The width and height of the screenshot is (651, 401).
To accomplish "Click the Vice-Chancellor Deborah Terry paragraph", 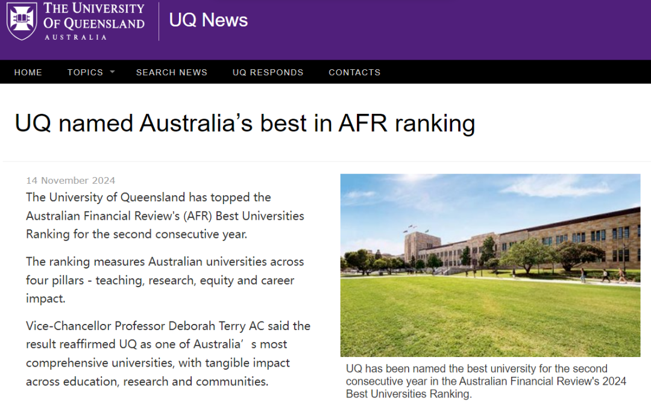I will [x=168, y=353].
